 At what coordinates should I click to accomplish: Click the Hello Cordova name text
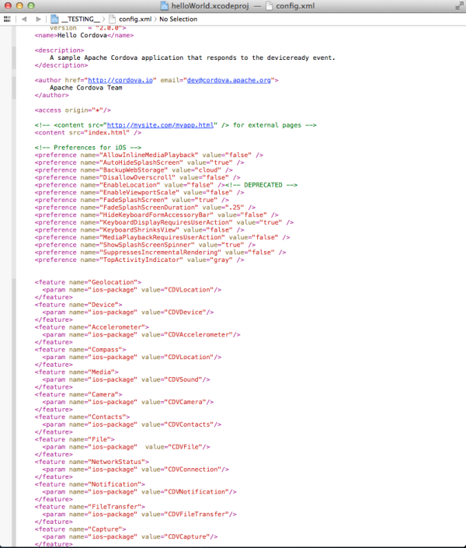[x=82, y=35]
